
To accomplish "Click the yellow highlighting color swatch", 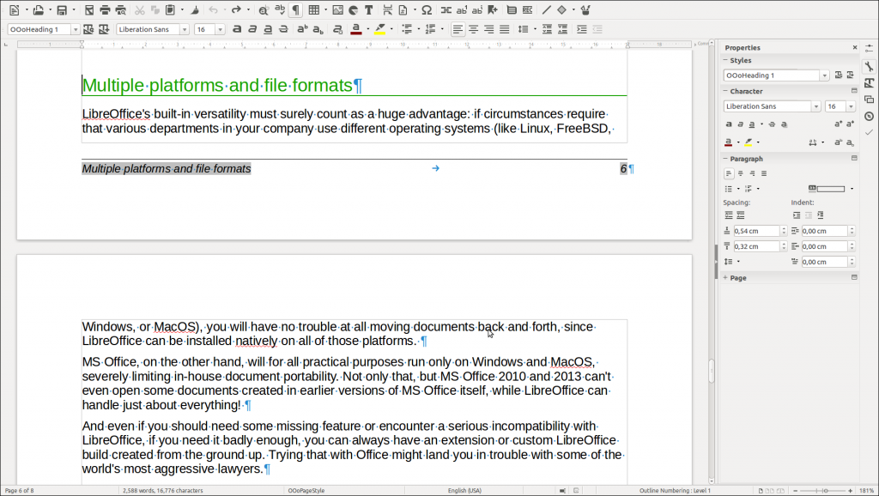I will [380, 33].
